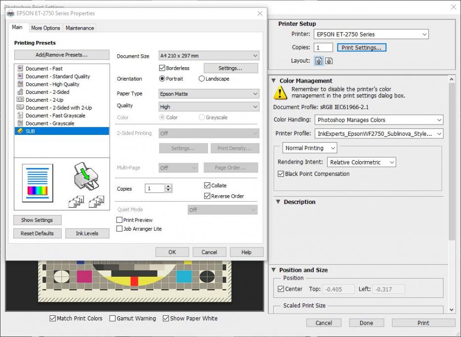This screenshot has width=461, height=337.
Task: Open the Paper Type dropdown
Action: click(209, 94)
